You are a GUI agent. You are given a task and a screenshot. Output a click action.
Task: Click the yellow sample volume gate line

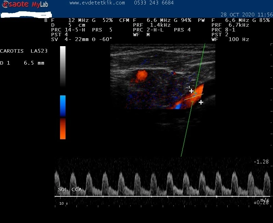pos(193,97)
